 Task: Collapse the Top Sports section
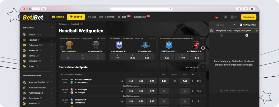(x=52, y=28)
